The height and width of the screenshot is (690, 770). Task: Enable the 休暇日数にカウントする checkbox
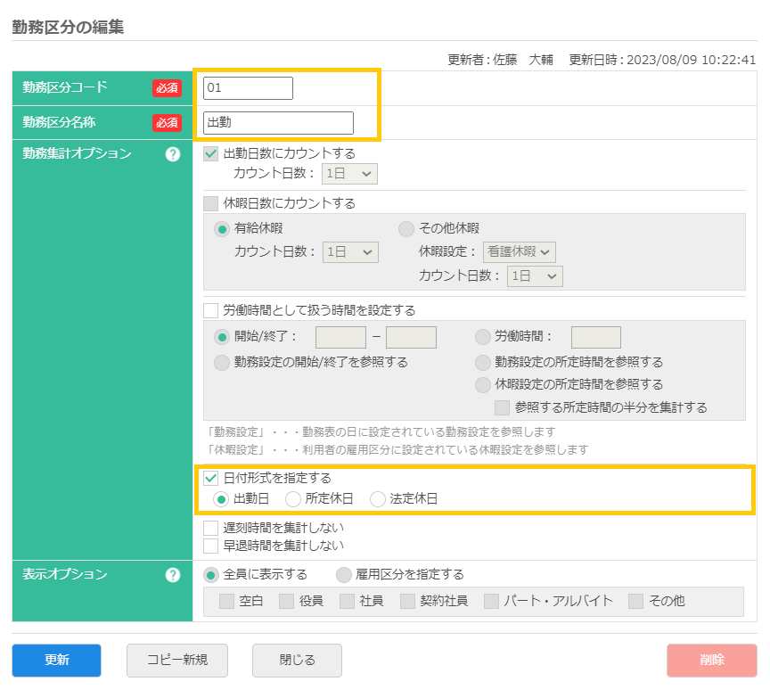pos(210,202)
